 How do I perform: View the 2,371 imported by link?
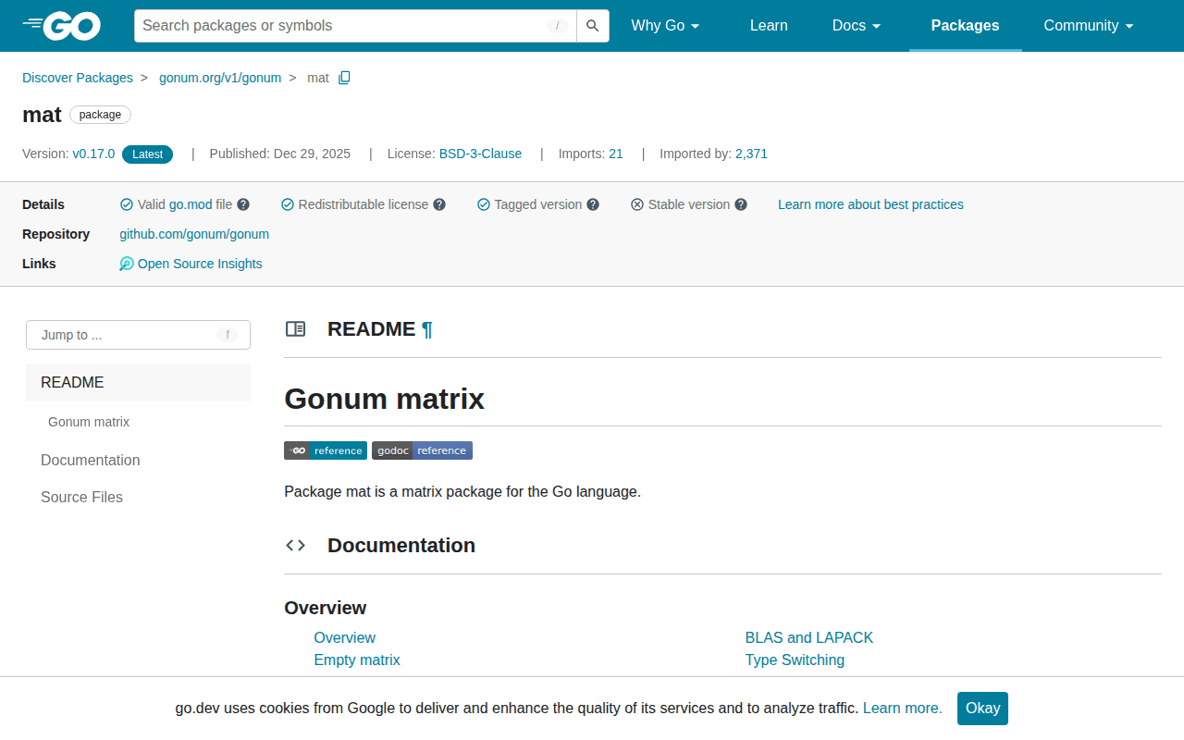(x=751, y=154)
